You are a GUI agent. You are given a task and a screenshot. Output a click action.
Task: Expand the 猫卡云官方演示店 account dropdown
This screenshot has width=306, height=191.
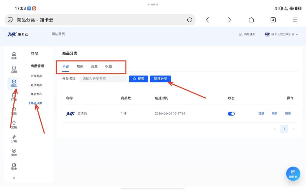pos(281,34)
